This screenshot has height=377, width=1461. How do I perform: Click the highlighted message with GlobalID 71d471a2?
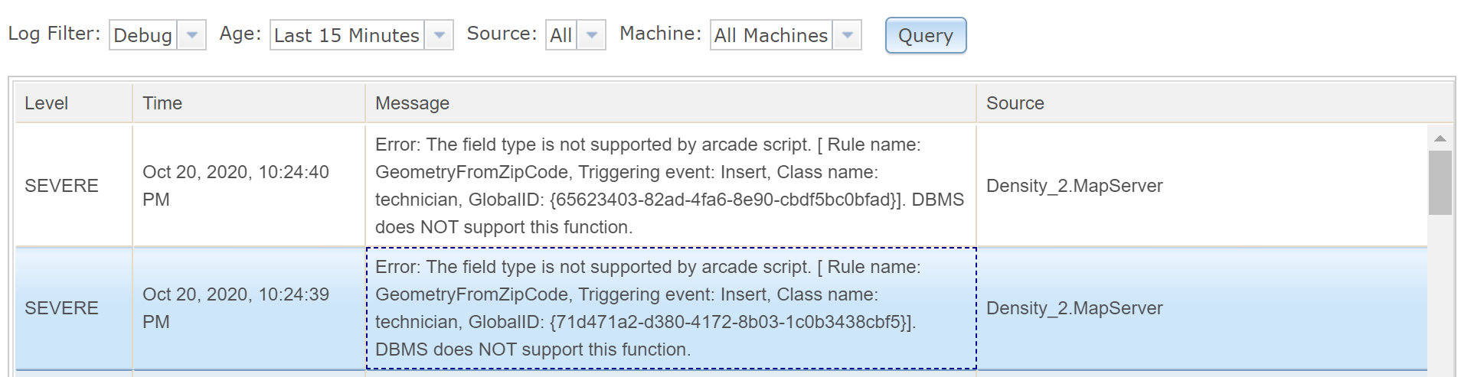tap(671, 308)
